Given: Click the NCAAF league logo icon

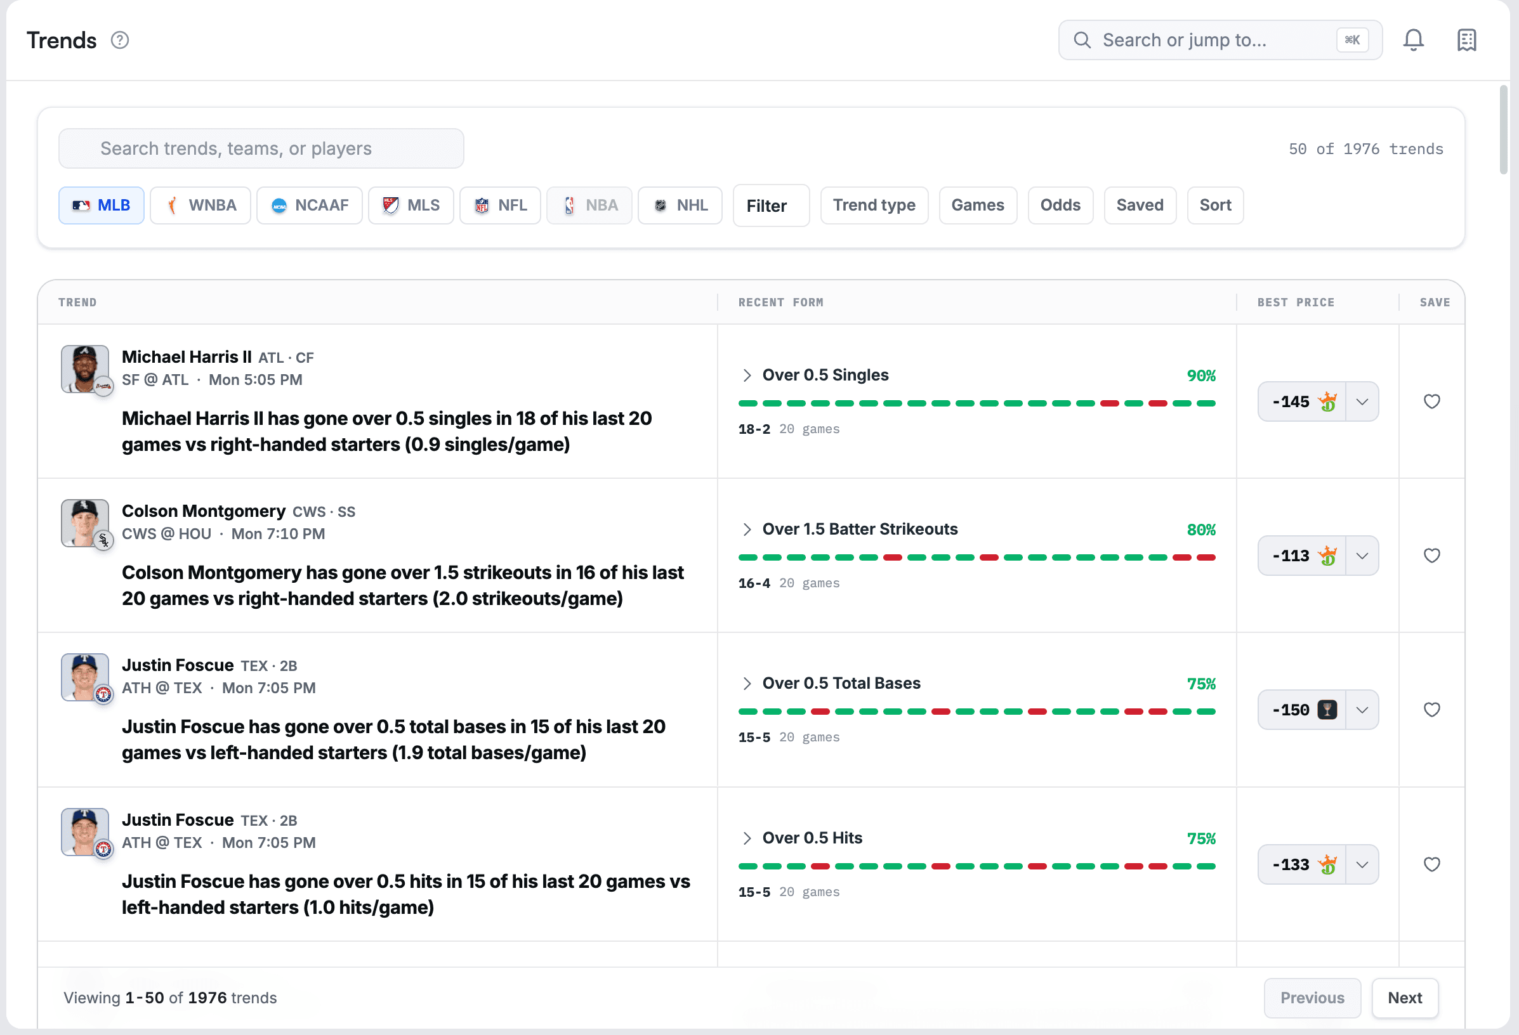Looking at the screenshot, I should (x=279, y=205).
